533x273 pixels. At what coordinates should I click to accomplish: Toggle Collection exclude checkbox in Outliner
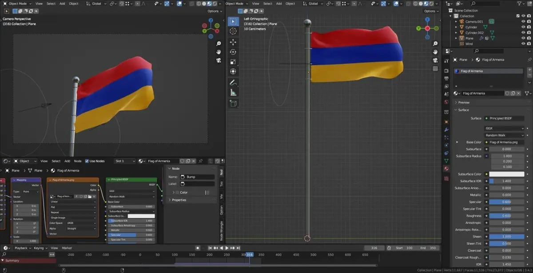tap(518, 16)
